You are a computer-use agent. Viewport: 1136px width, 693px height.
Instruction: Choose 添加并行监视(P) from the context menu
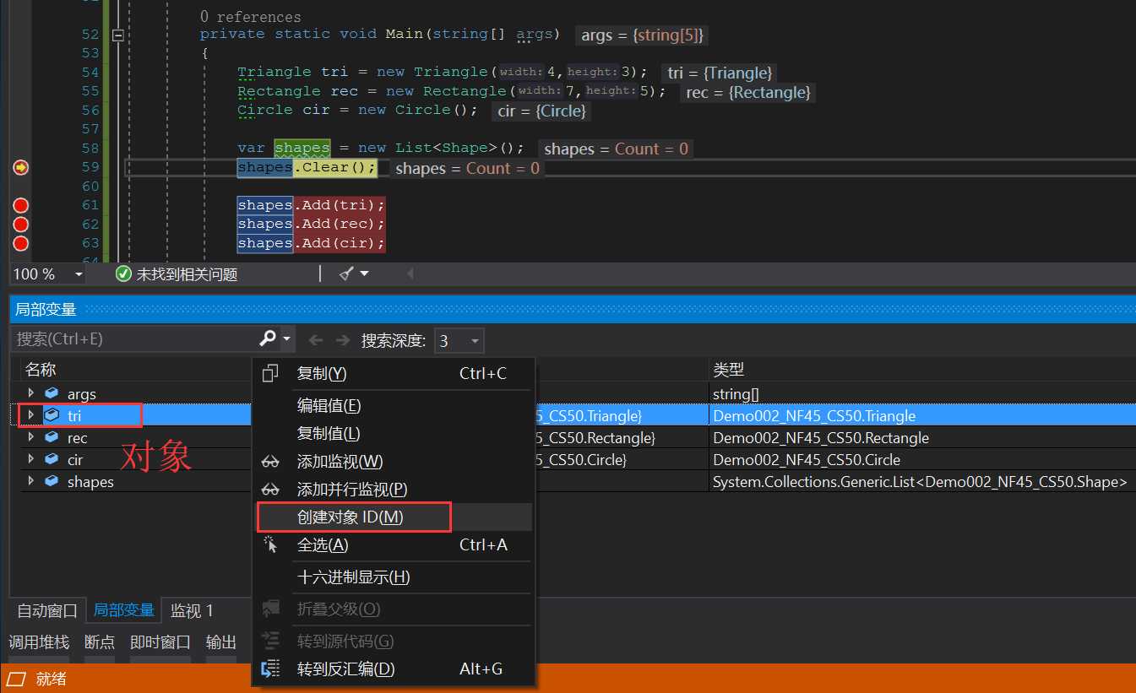394,490
